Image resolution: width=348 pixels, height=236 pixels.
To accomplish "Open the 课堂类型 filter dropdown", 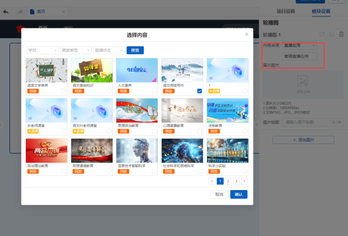I will tap(76, 50).
